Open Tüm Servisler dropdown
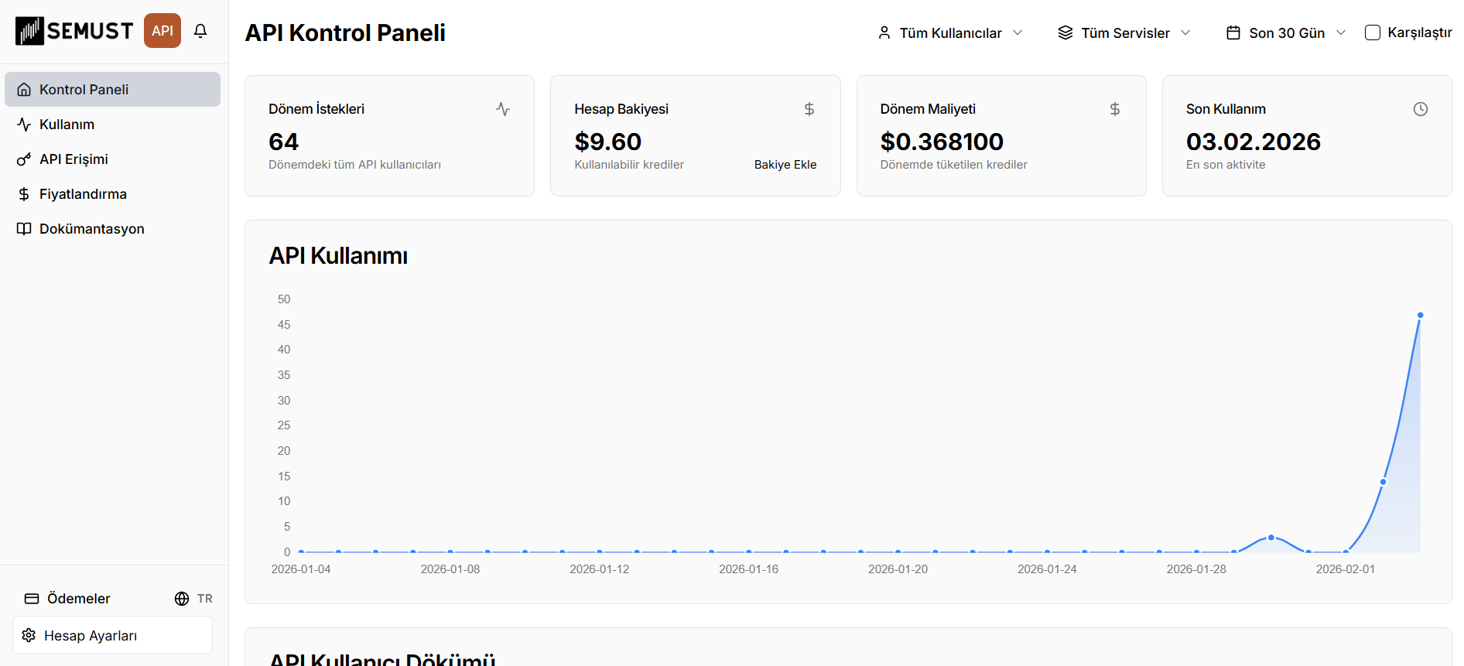The width and height of the screenshot is (1464, 666). [x=1124, y=33]
